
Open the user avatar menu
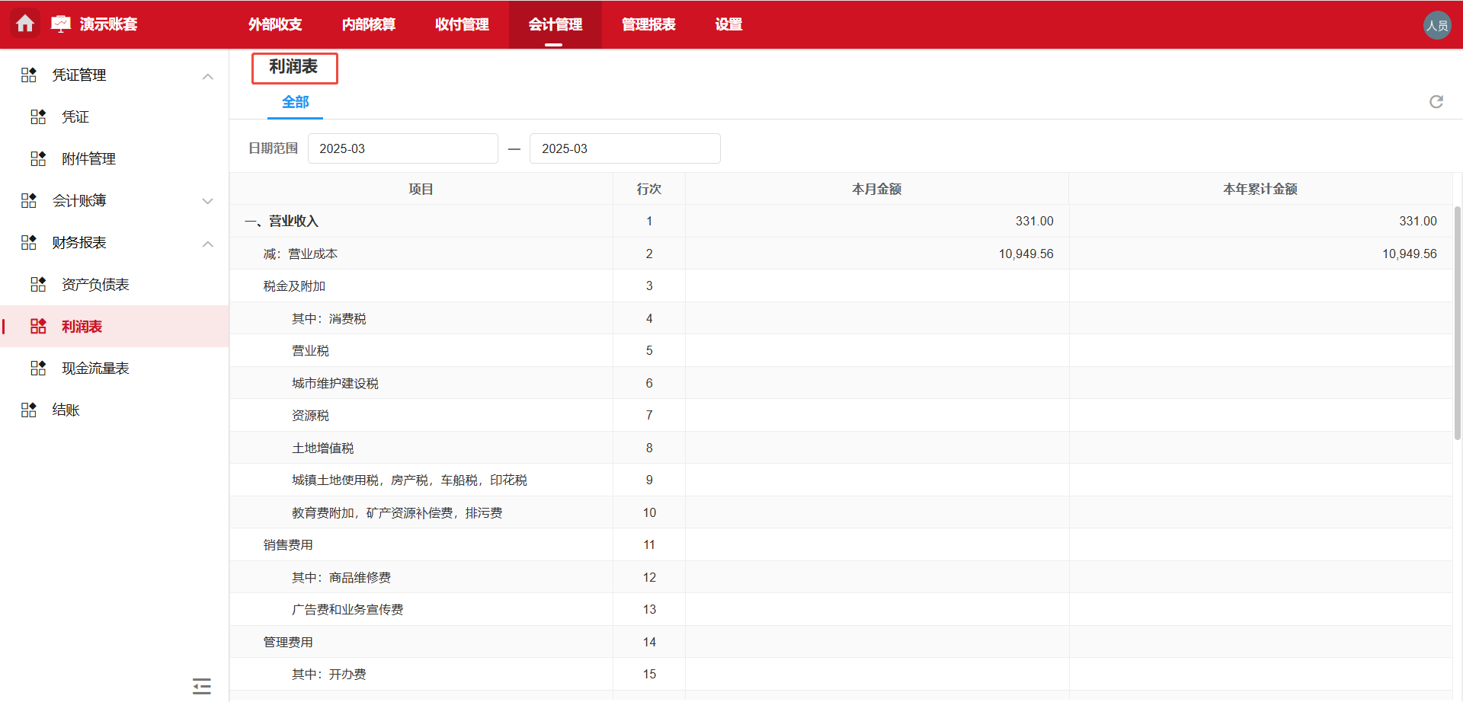coord(1437,25)
